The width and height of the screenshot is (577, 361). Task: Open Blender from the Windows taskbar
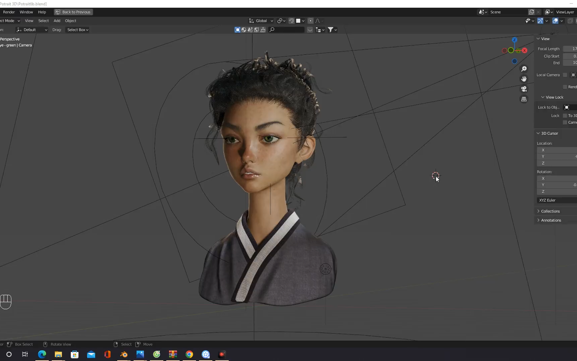[124, 355]
